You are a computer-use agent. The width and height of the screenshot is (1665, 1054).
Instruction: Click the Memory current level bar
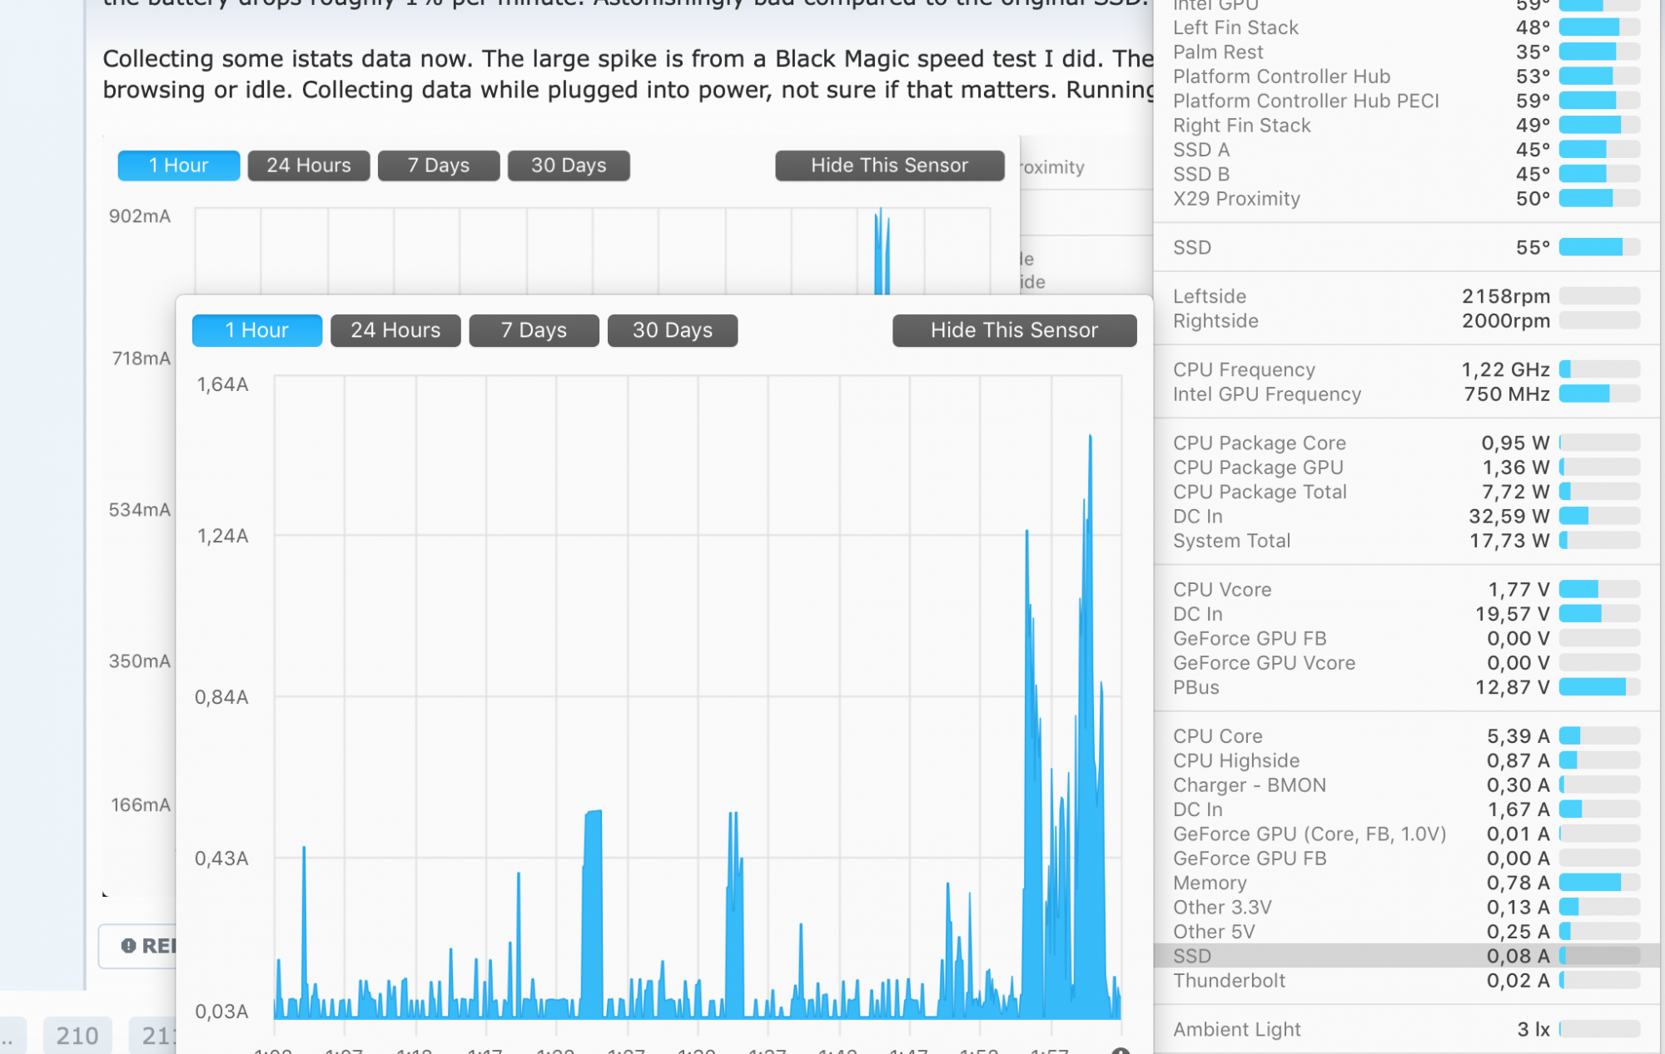point(1598,883)
